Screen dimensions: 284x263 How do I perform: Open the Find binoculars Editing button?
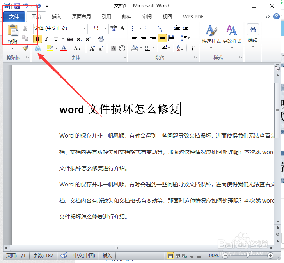[x=253, y=30]
